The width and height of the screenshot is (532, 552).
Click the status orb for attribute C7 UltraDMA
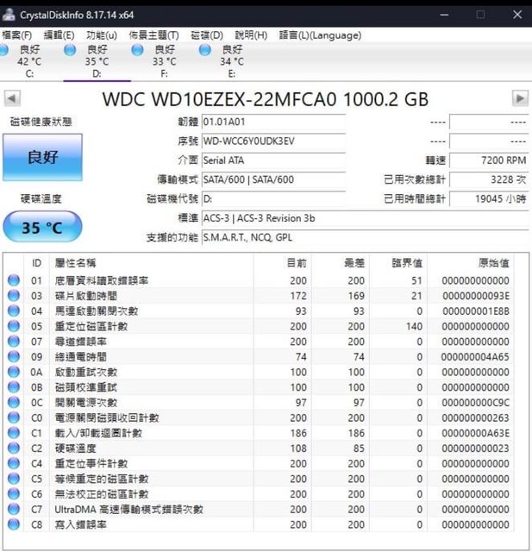point(13,510)
